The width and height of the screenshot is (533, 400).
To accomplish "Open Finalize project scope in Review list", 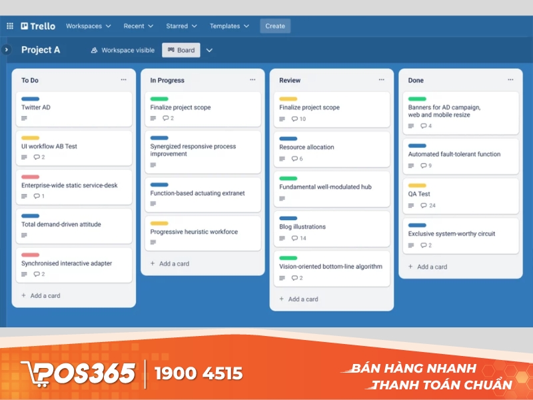I will click(x=332, y=109).
